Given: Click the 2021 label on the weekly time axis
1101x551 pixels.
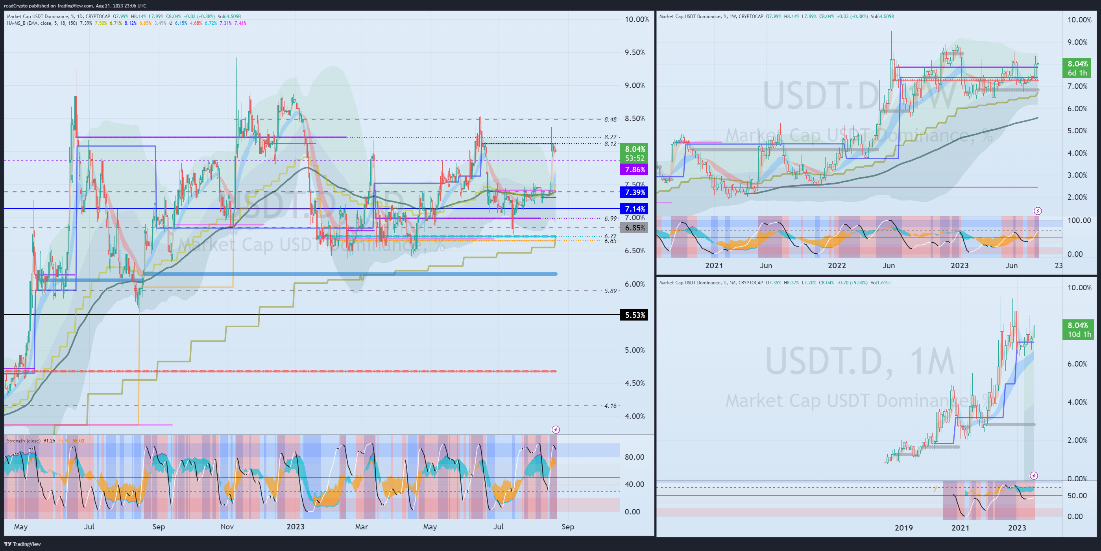Looking at the screenshot, I should pos(714,265).
